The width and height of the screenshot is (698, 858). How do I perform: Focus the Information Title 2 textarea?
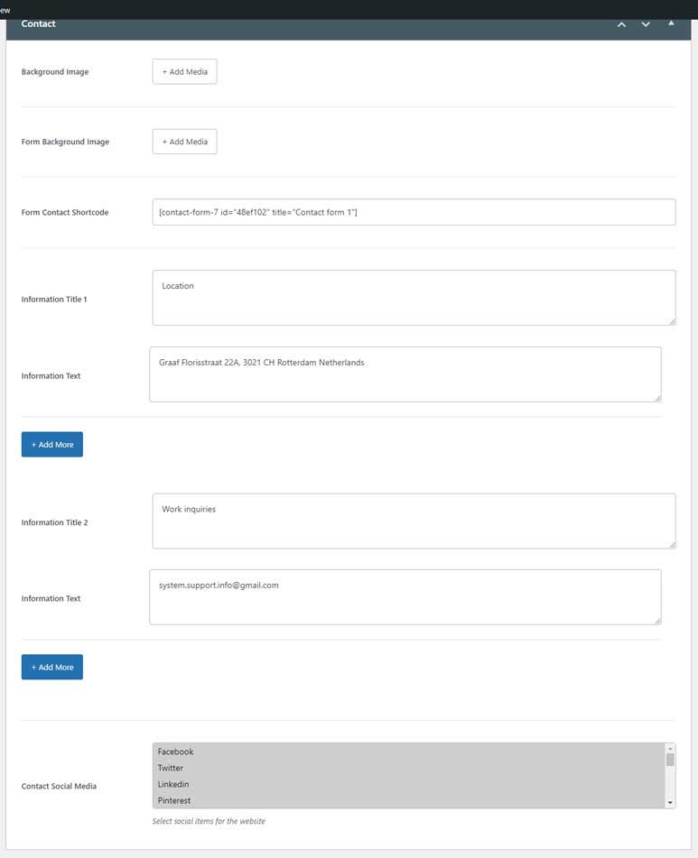414,521
